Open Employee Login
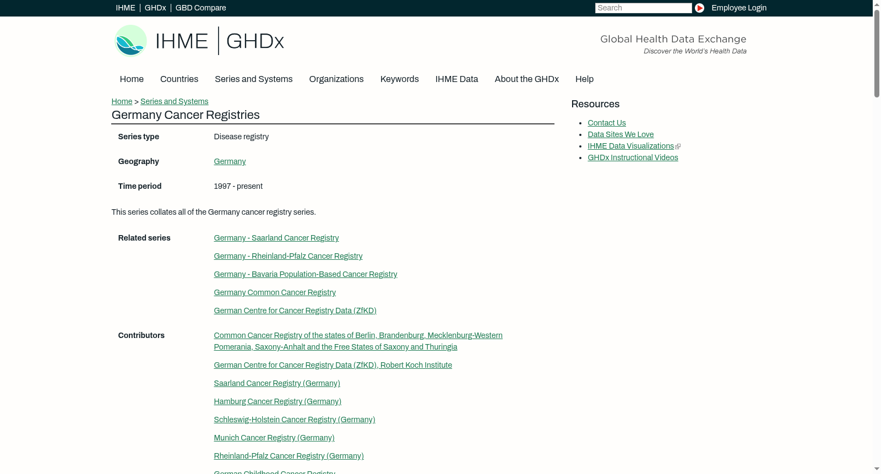Image resolution: width=881 pixels, height=474 pixels. [x=739, y=8]
